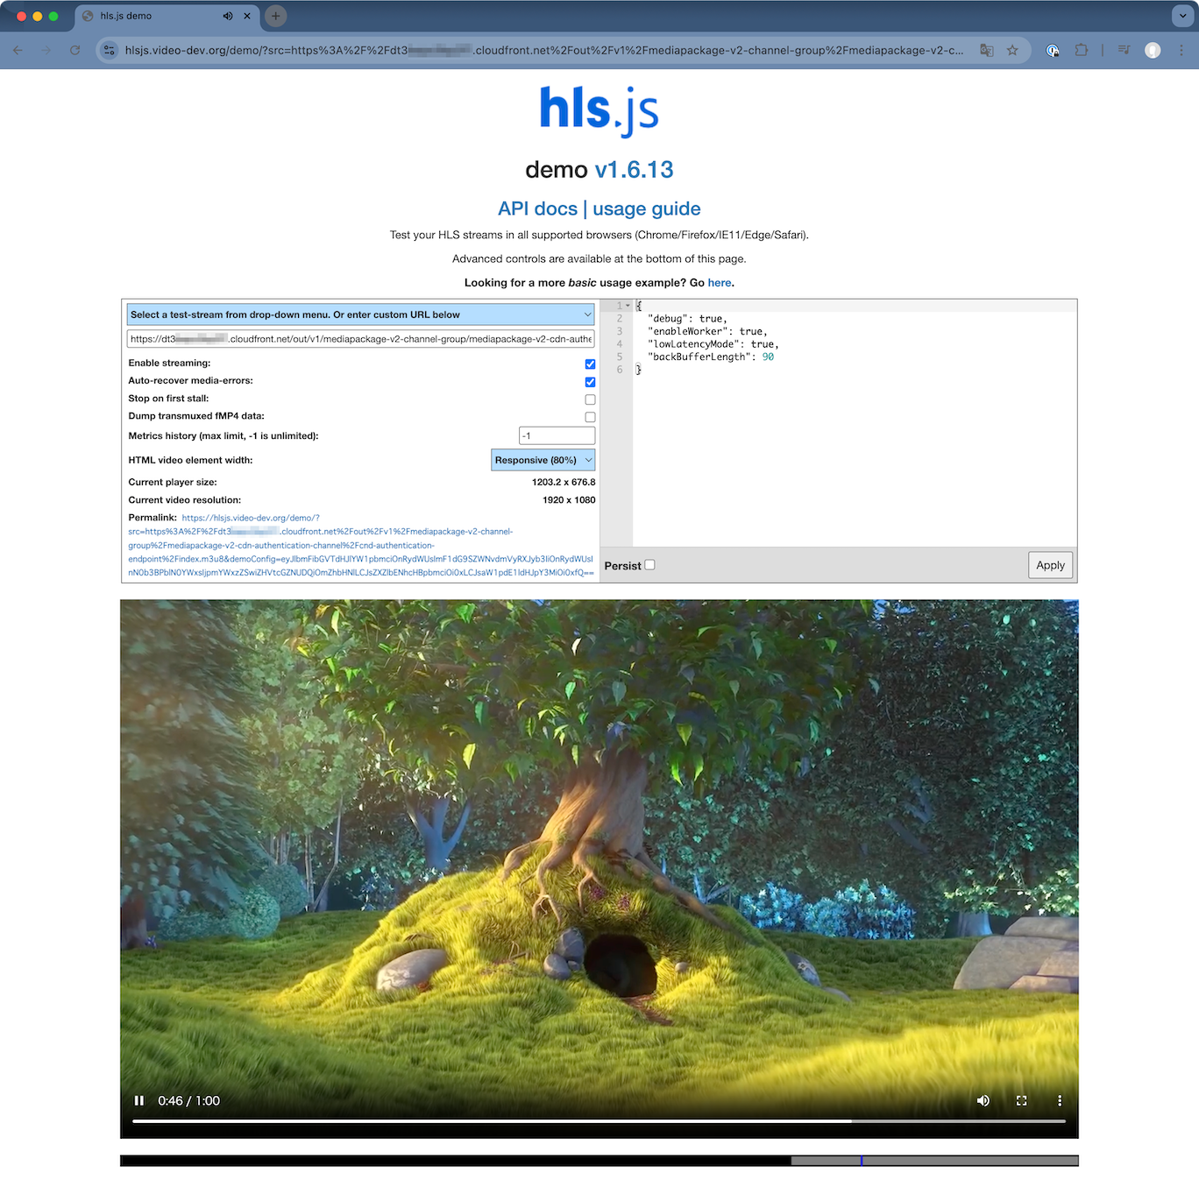Open the browser extensions menu
1199x1201 pixels.
pos(1082,50)
